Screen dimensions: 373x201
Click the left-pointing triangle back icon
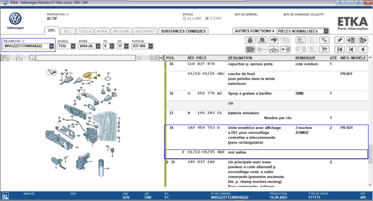pyautogui.click(x=363, y=49)
